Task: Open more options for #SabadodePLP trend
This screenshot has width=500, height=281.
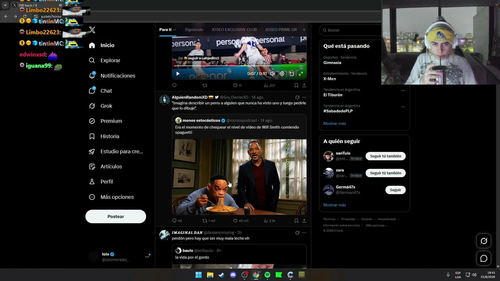Action: coord(403,107)
